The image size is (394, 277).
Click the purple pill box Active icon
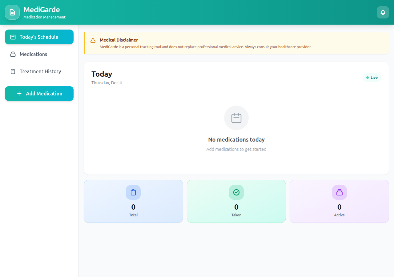click(x=339, y=192)
